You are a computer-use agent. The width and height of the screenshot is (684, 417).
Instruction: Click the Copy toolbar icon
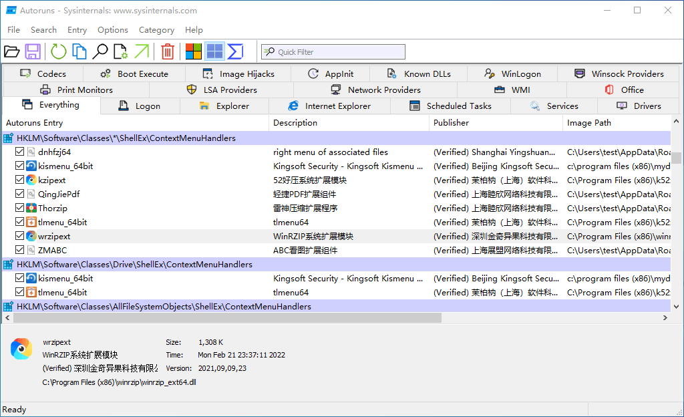click(x=79, y=51)
